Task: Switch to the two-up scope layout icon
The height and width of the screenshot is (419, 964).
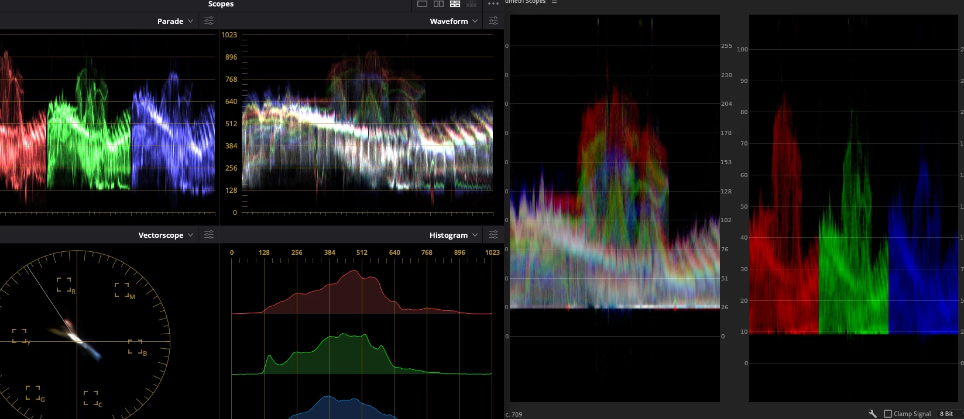Action: (x=438, y=4)
